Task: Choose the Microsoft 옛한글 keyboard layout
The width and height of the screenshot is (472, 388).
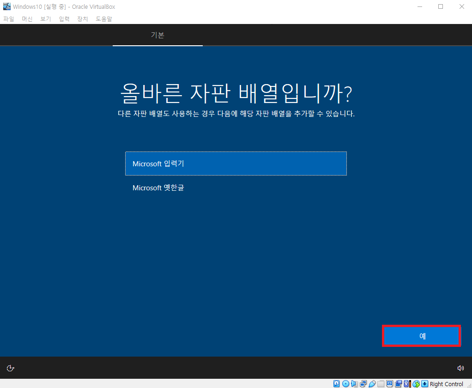Action: [236, 188]
